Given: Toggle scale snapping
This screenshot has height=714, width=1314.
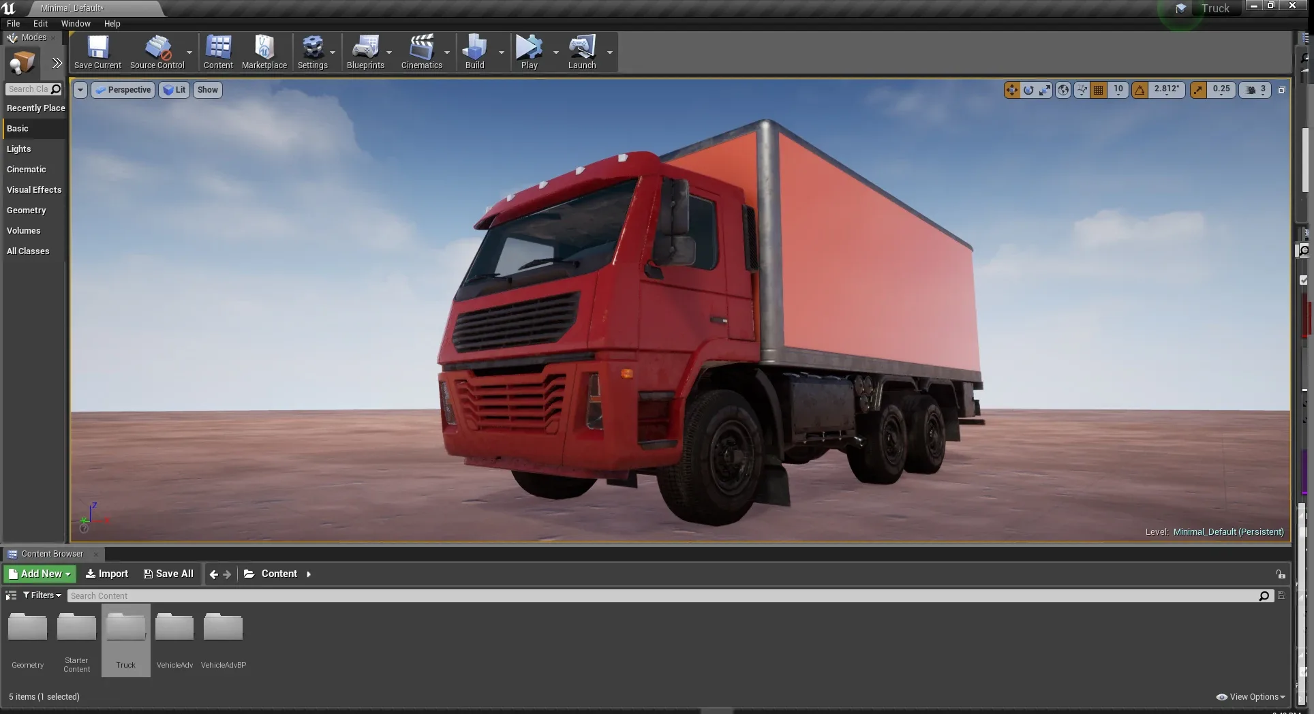Looking at the screenshot, I should (1198, 89).
